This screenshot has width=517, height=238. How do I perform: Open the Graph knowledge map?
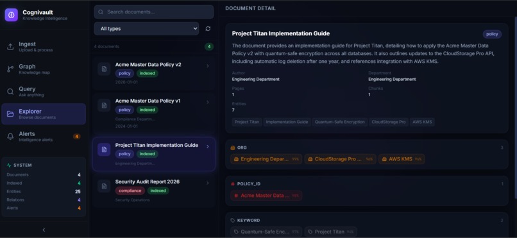point(44,69)
